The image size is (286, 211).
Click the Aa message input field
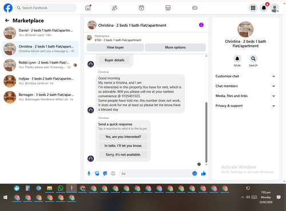point(156,173)
